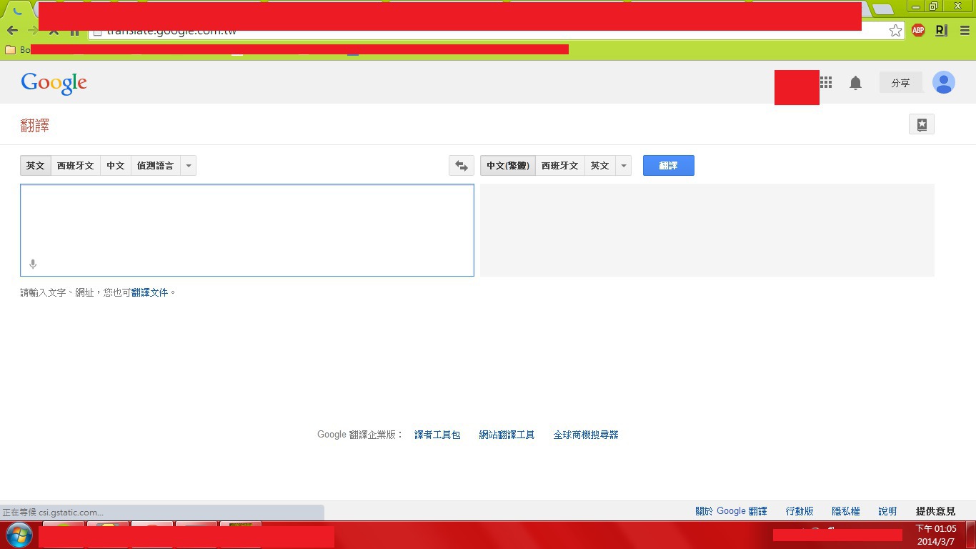
Task: Open the Adblock Plus (ABP) extension icon
Action: click(x=918, y=30)
